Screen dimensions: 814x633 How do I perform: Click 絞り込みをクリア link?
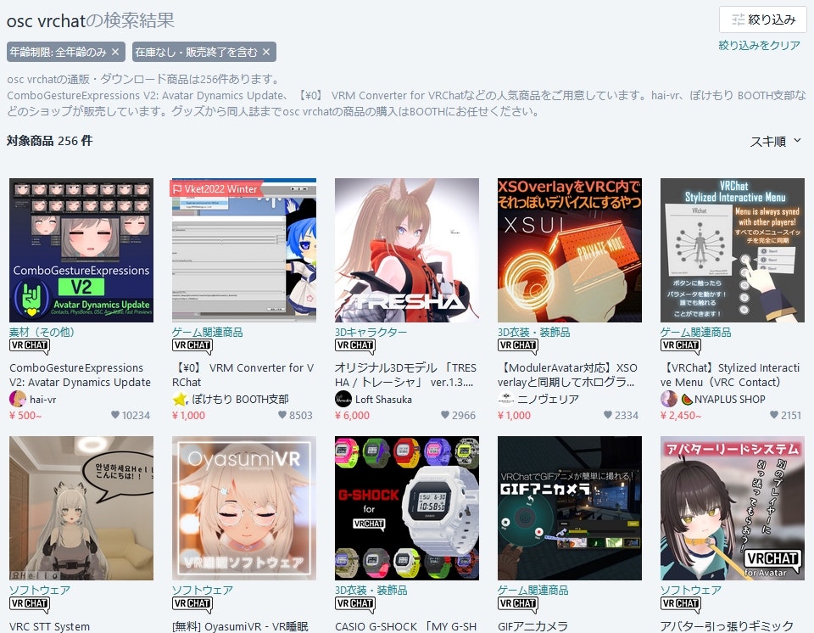(759, 45)
